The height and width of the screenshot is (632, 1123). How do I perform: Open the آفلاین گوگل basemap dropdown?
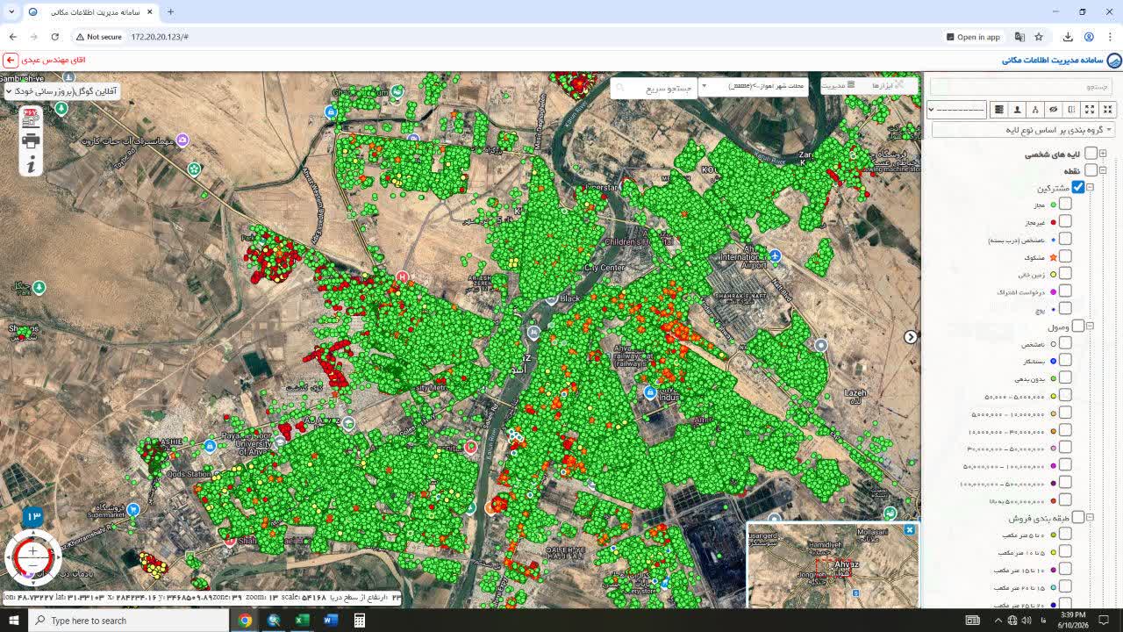coord(61,90)
